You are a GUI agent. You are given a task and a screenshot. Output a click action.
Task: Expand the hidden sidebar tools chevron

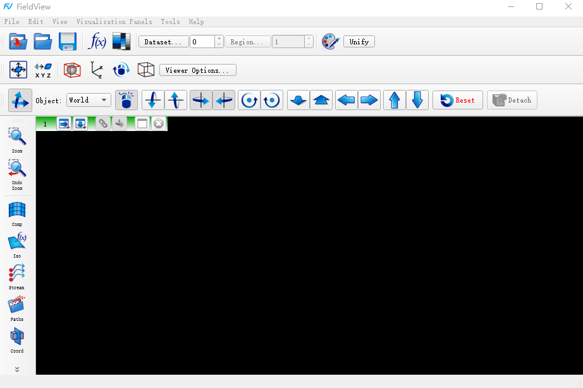17,369
